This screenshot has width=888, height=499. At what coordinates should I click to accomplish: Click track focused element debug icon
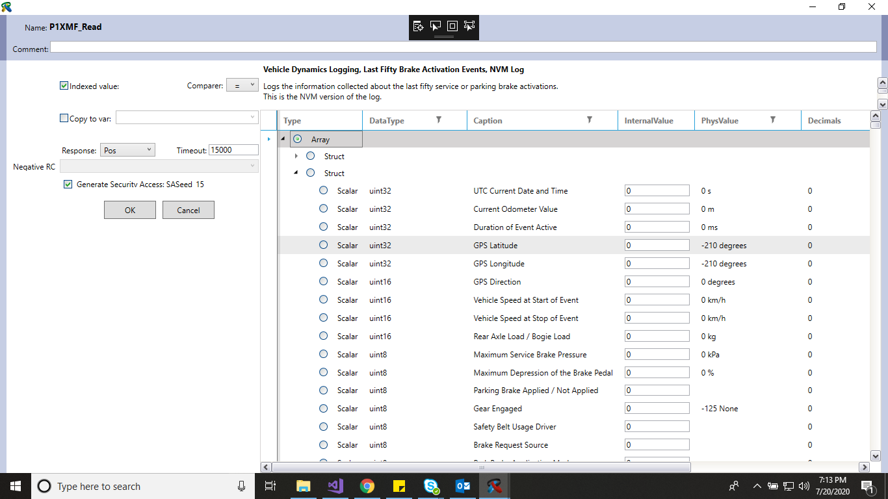(469, 26)
